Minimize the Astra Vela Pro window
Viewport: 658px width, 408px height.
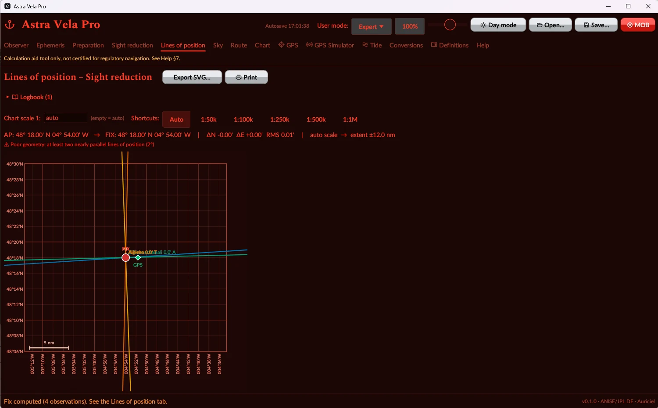[608, 6]
